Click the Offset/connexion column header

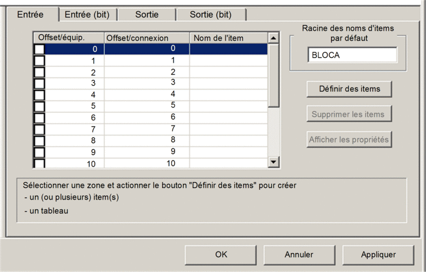(x=147, y=38)
